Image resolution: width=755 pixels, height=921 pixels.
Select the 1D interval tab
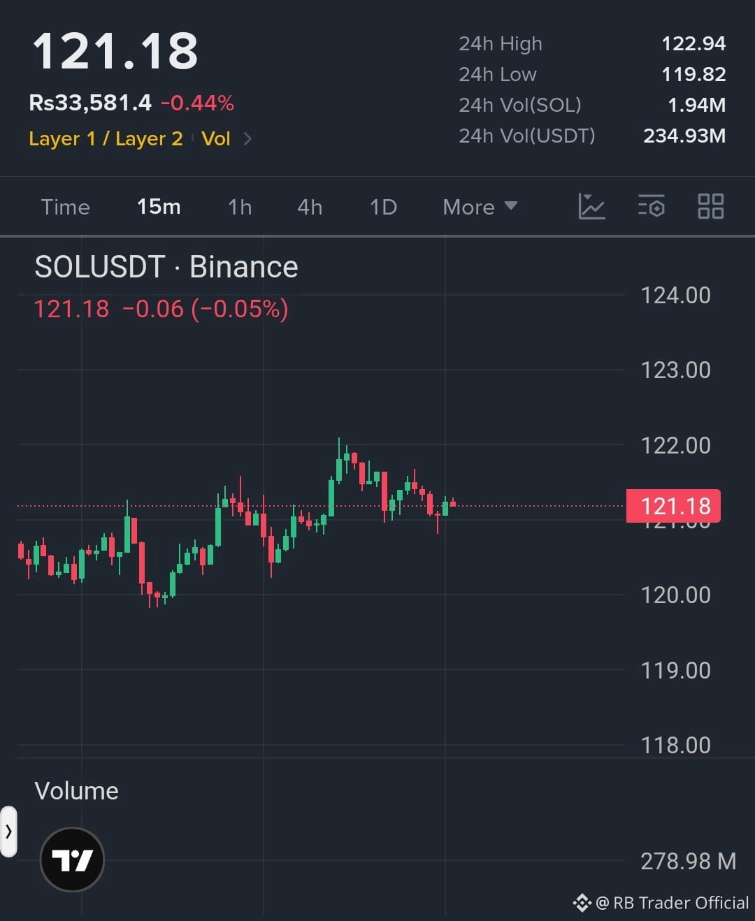tap(383, 207)
